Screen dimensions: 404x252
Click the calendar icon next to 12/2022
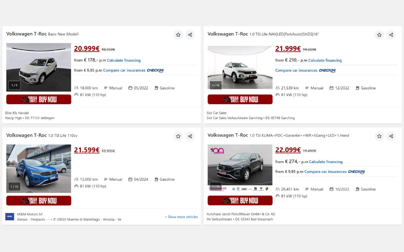(x=332, y=88)
